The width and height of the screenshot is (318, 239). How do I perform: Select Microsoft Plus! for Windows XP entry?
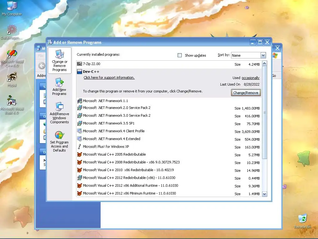[x=169, y=147]
